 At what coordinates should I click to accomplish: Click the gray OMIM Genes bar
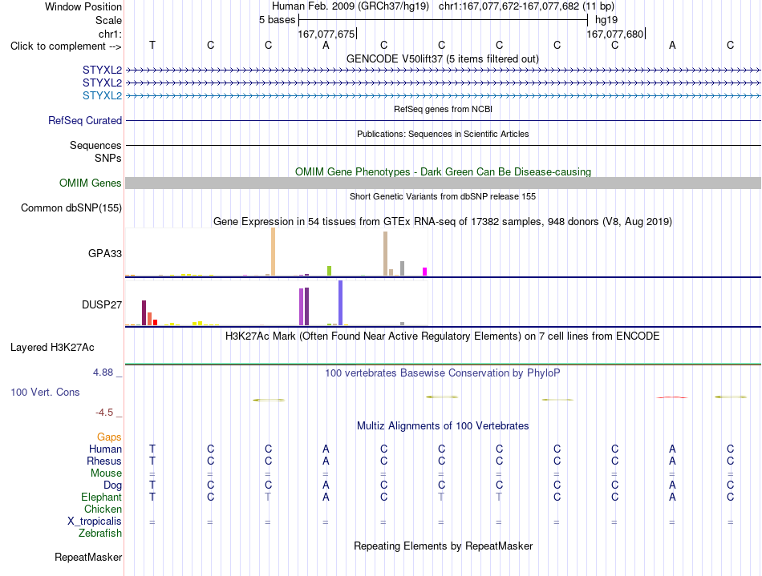443,183
